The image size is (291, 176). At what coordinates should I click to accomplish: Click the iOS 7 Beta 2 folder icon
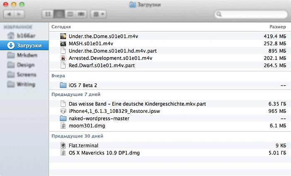pyautogui.click(x=63, y=85)
